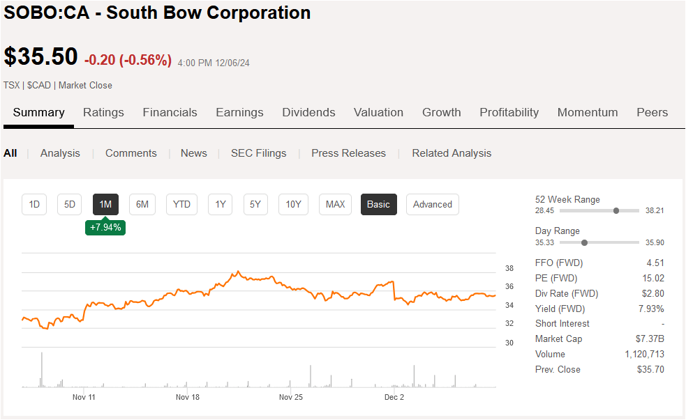This screenshot has height=420, width=686.
Task: Select the News filter
Action: [193, 153]
